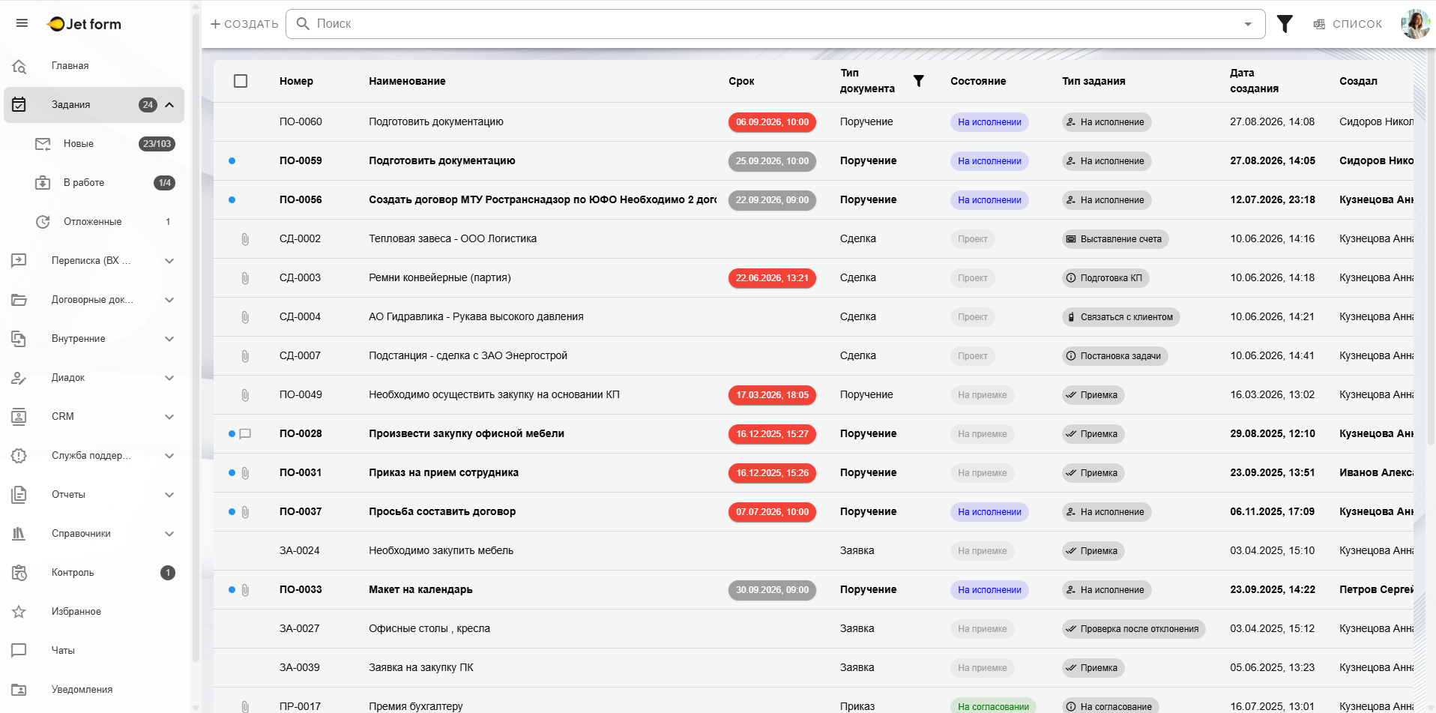The height and width of the screenshot is (713, 1436).
Task: Expand the Внутренние section
Action: pyautogui.click(x=169, y=339)
